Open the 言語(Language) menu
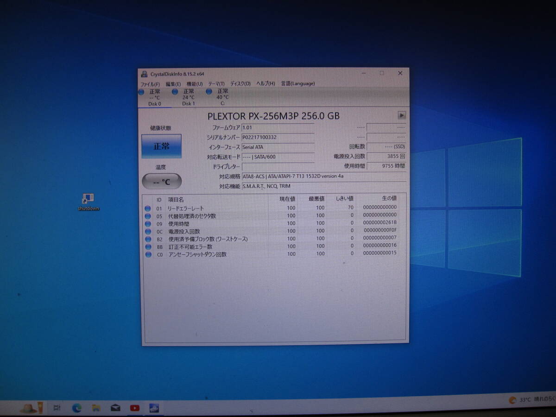 (297, 83)
